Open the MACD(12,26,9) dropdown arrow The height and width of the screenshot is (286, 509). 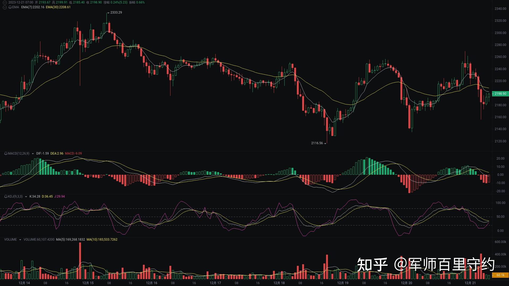coord(33,154)
